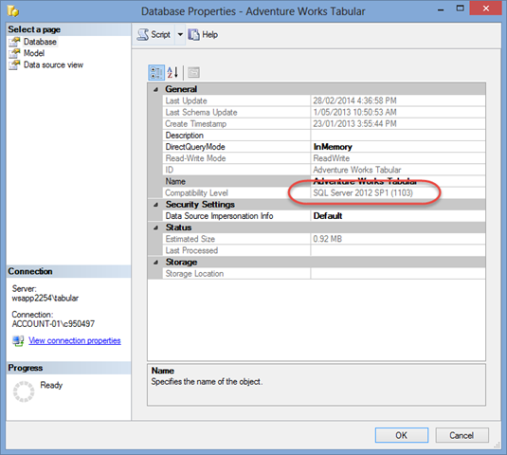The height and width of the screenshot is (455, 507).
Task: Click the InMemory value cell
Action: click(x=398, y=147)
